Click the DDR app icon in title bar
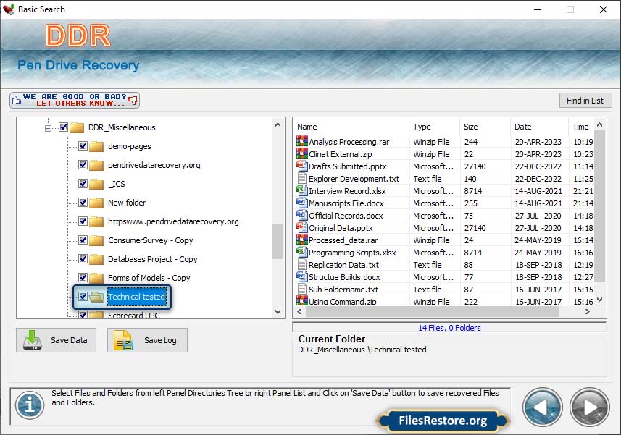Screen dimensions: 621x435 click(9, 9)
